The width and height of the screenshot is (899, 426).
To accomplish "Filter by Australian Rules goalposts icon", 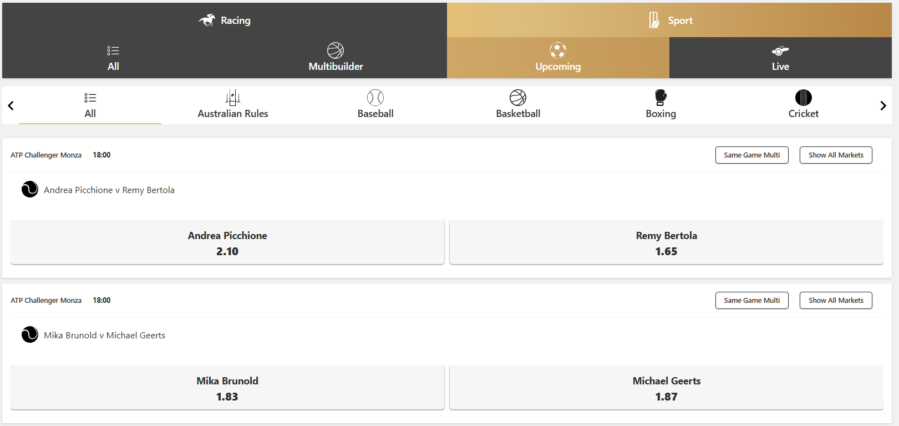I will click(x=233, y=98).
